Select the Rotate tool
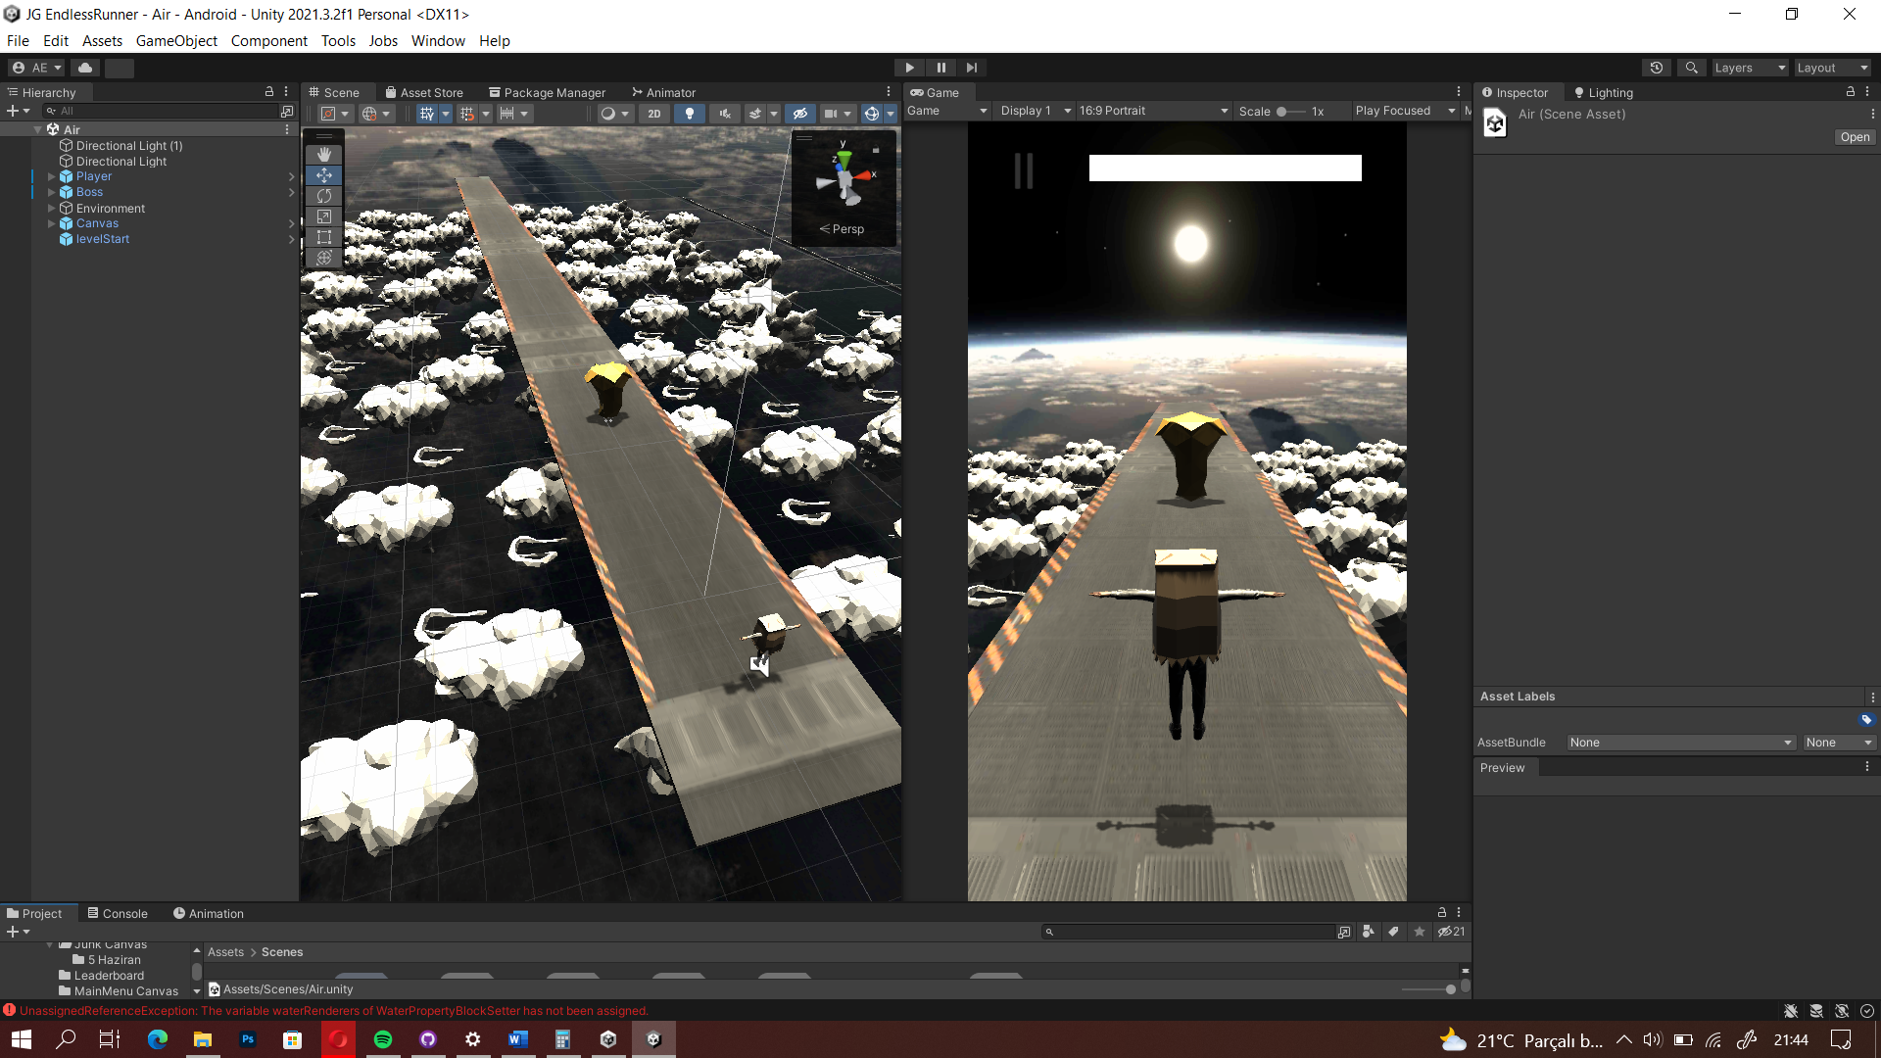This screenshot has height=1058, width=1881. pos(324,196)
